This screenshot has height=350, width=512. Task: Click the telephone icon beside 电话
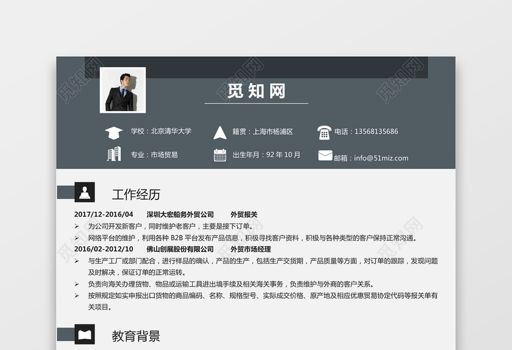[324, 132]
